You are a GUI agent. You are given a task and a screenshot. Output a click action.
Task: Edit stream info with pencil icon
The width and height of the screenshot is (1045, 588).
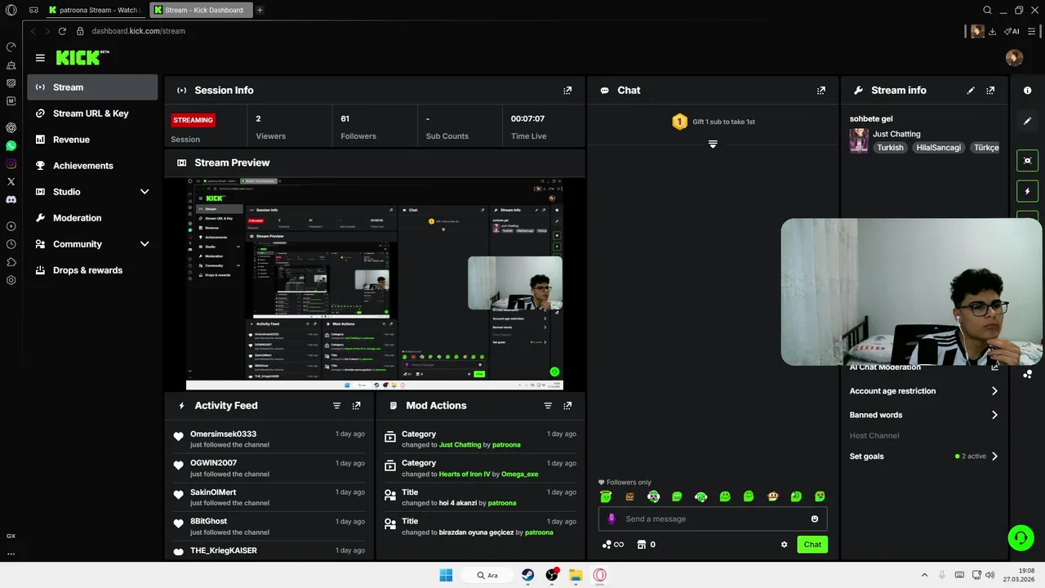971,91
